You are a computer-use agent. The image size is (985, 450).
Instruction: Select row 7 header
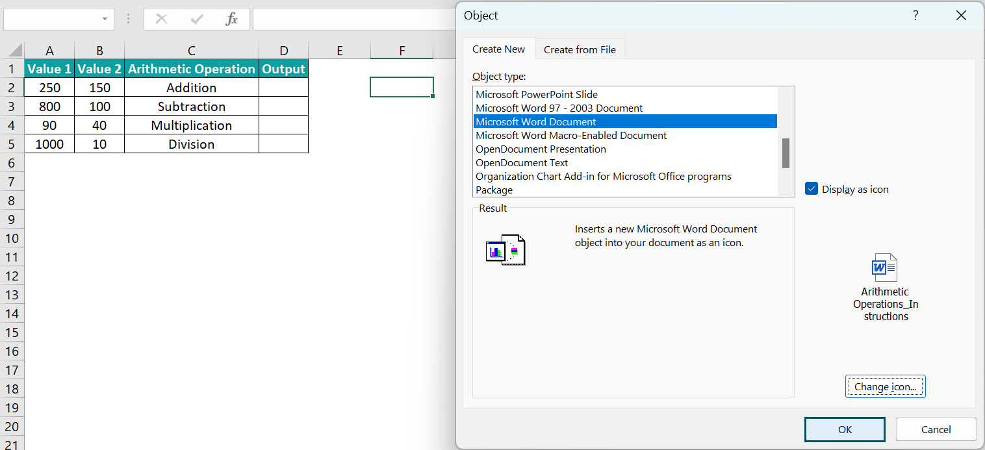click(12, 182)
